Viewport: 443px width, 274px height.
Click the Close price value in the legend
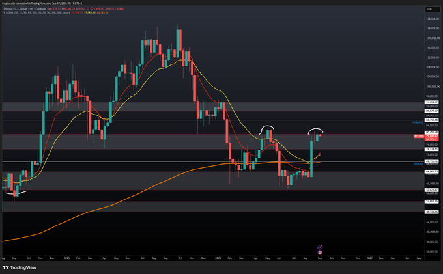pos(97,9)
